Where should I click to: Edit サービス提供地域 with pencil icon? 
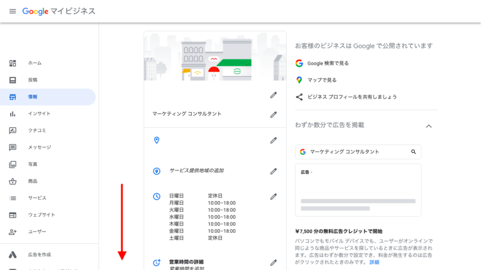[274, 171]
